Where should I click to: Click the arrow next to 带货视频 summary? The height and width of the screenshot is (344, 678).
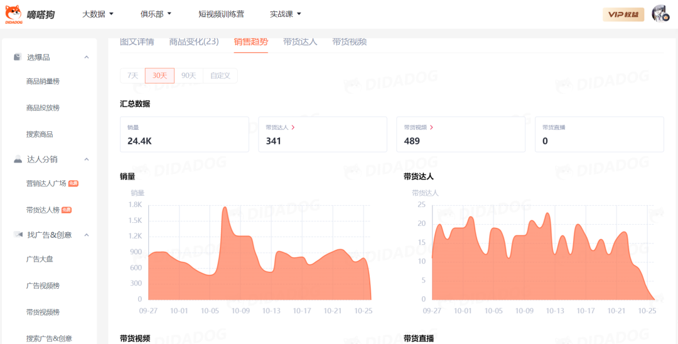[431, 127]
